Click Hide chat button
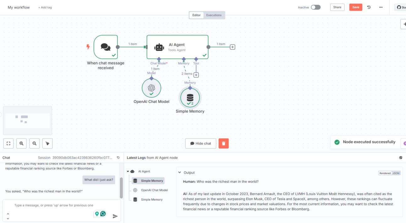Image resolution: width=406 pixels, height=223 pixels. 200,144
